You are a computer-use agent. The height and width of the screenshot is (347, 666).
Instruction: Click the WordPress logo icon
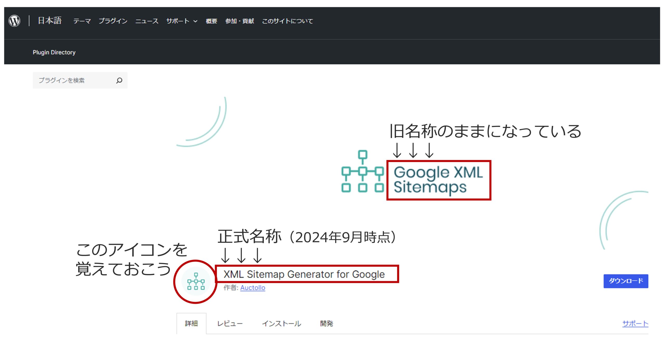[x=14, y=21]
